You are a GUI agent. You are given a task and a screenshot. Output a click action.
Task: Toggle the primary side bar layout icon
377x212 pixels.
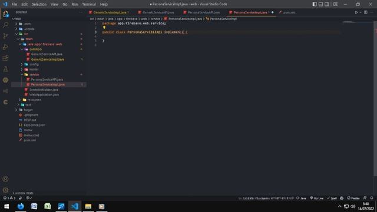point(315,4)
